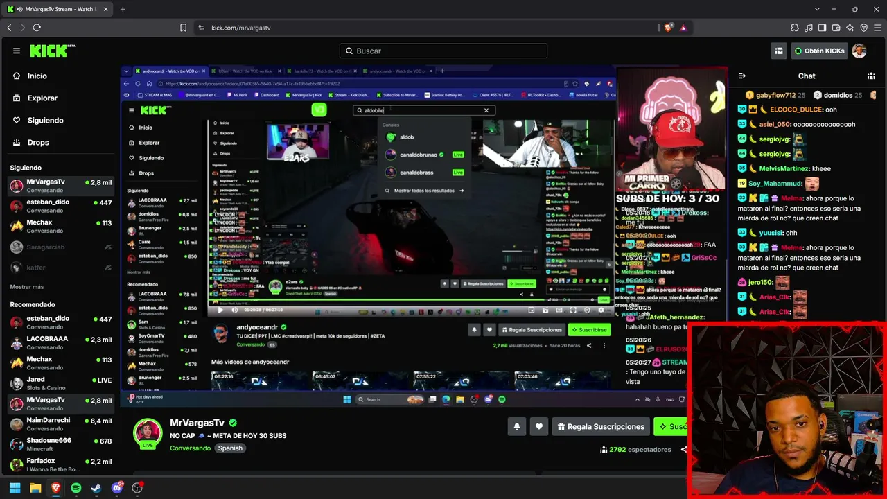Viewport: 887px width, 499px height.
Task: Reload the page with the refresh icon
Action: tap(37, 28)
